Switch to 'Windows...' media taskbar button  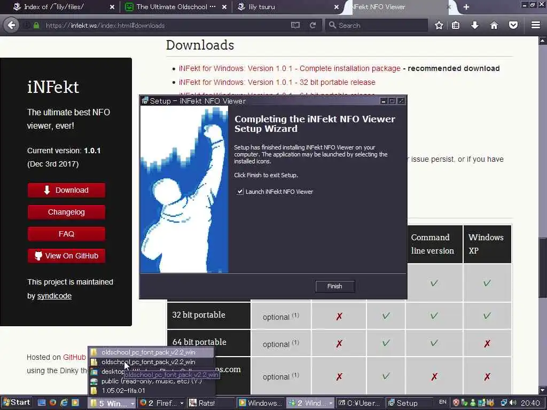click(x=261, y=403)
